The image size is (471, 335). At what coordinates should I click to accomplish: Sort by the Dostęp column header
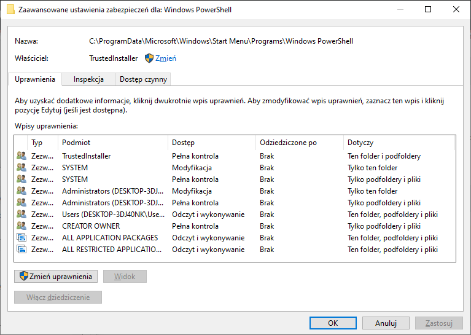pos(212,143)
